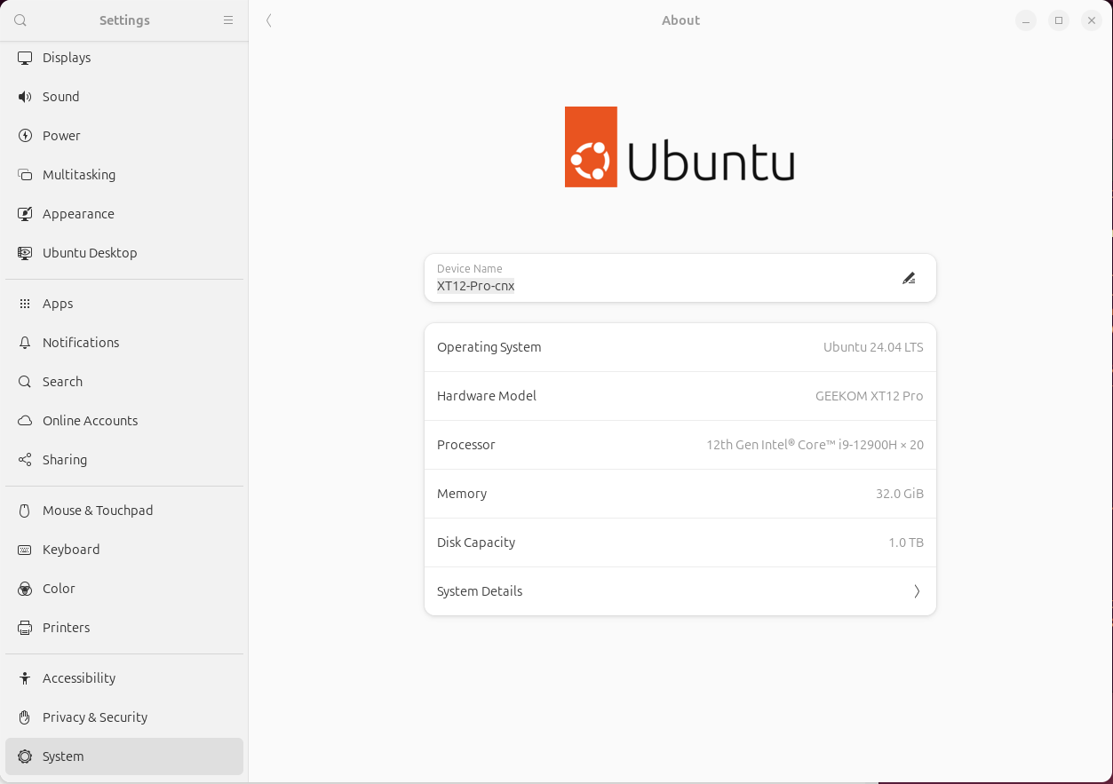Minimize the Settings window
1113x784 pixels.
point(1026,20)
